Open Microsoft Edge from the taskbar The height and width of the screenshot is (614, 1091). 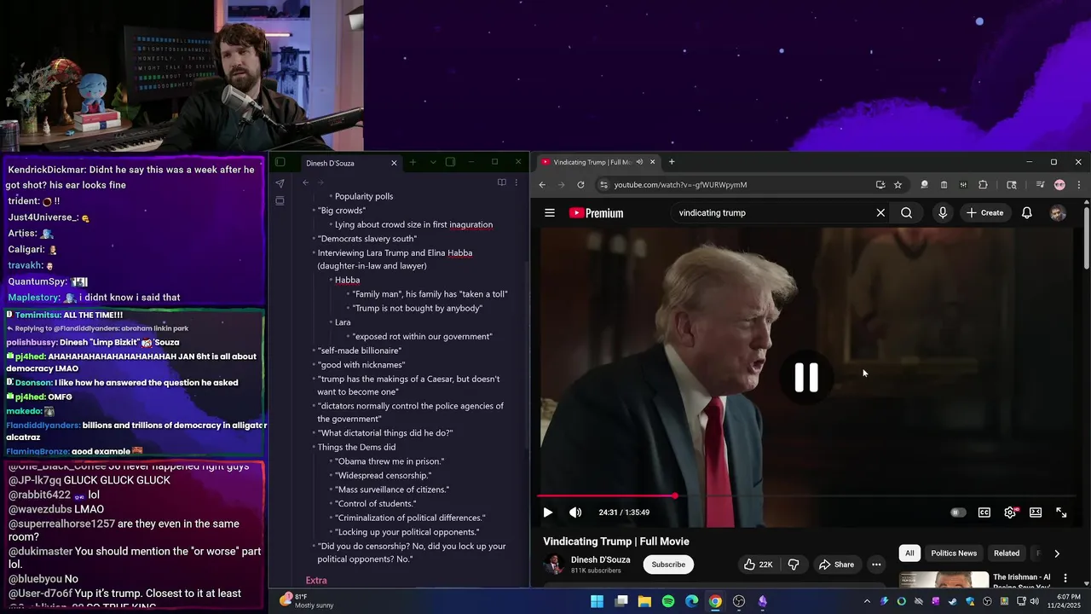(x=691, y=601)
